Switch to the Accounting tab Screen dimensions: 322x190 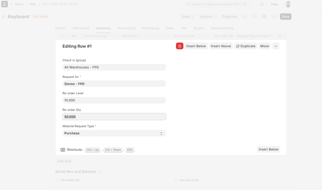click(126, 28)
